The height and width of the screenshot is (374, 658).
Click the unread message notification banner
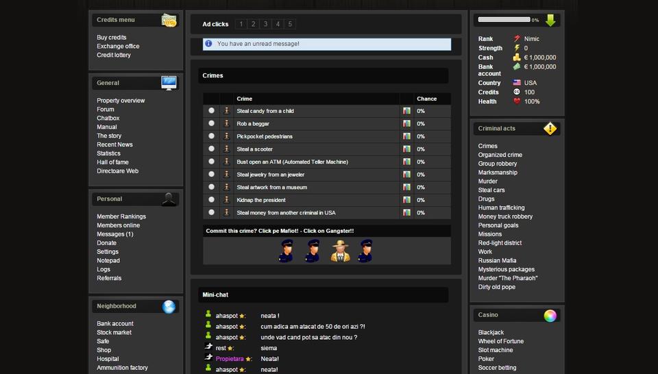pos(327,44)
